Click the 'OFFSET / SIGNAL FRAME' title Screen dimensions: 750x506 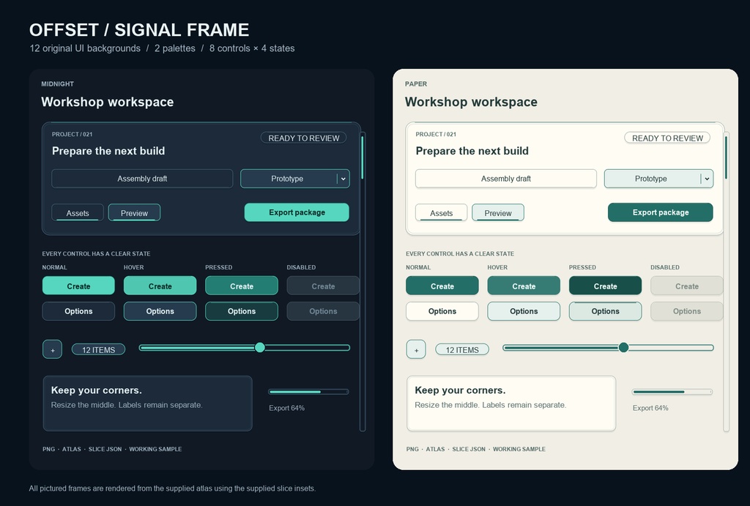[x=139, y=29]
